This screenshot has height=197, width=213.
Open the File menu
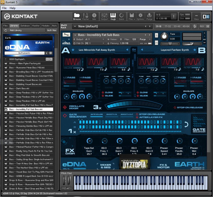click(4, 8)
